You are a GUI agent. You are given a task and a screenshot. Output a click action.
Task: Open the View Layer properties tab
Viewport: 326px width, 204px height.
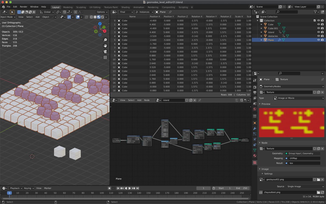point(255,98)
